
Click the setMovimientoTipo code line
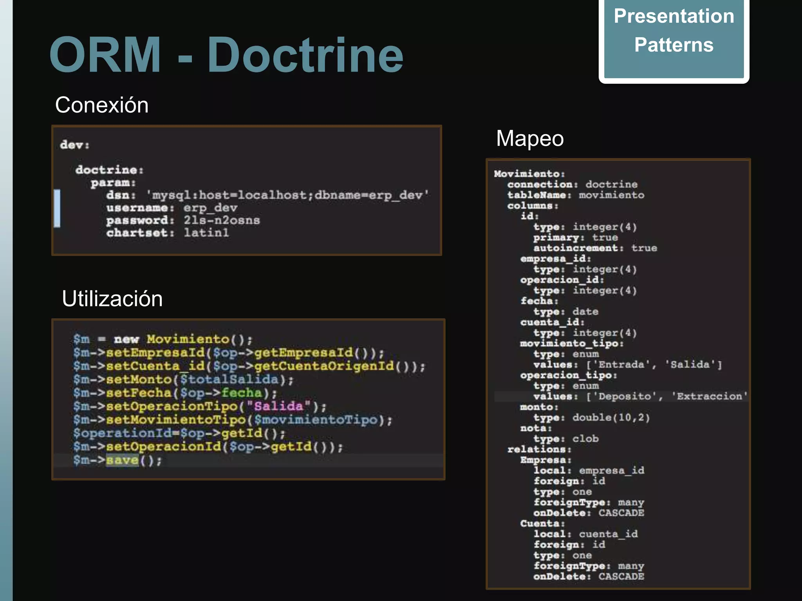pos(233,420)
